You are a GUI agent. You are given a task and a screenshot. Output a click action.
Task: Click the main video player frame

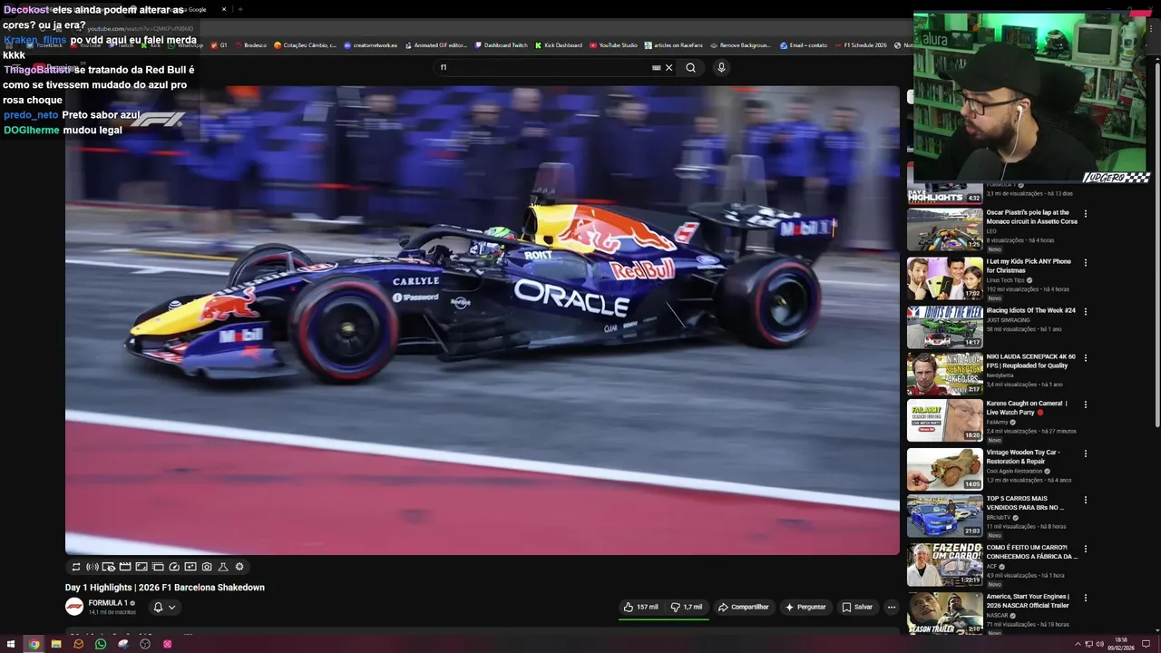(483, 320)
